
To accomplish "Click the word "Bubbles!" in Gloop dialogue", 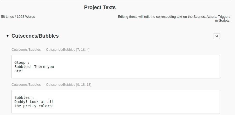I will (23, 67).
